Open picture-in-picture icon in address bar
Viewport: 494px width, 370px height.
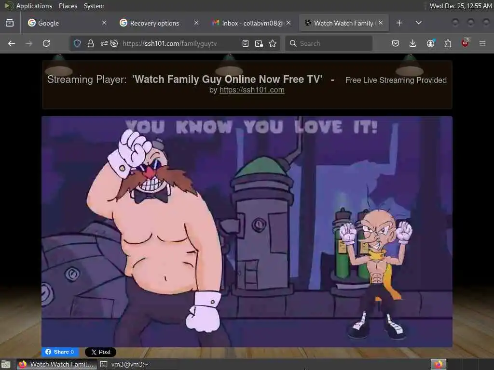(x=259, y=43)
